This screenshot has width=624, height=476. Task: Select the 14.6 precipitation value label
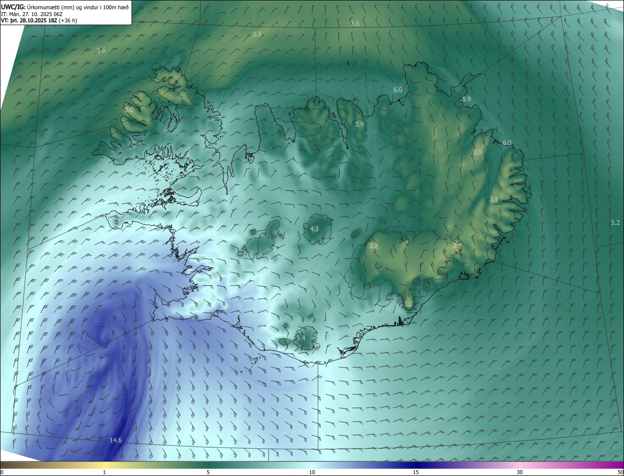(116, 440)
